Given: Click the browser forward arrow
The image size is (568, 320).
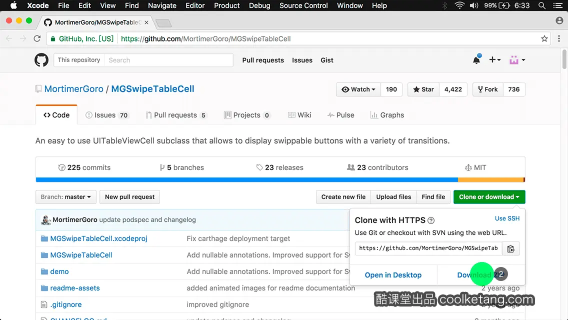Looking at the screenshot, I should 23,39.
